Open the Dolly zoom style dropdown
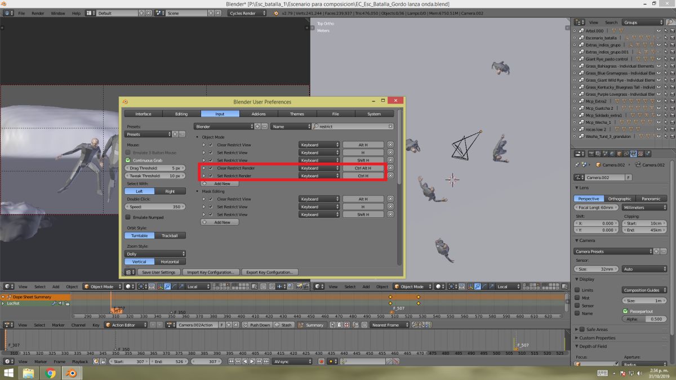Viewport: 676px width, 380px height. pos(155,254)
